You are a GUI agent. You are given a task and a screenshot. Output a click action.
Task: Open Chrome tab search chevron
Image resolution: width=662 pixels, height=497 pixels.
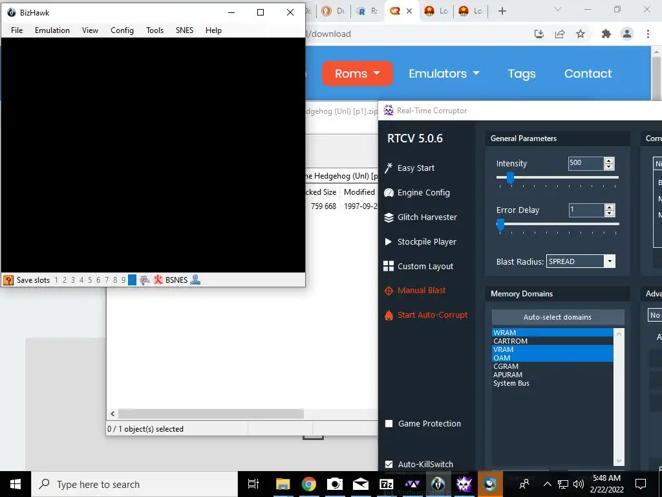point(558,9)
